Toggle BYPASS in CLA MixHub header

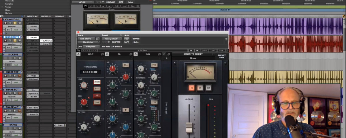pos(136,39)
